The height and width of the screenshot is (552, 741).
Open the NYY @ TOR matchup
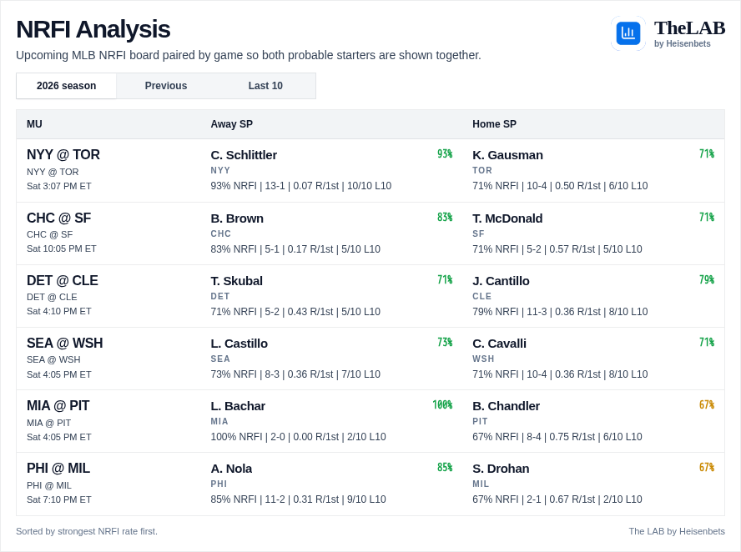pyautogui.click(x=63, y=155)
